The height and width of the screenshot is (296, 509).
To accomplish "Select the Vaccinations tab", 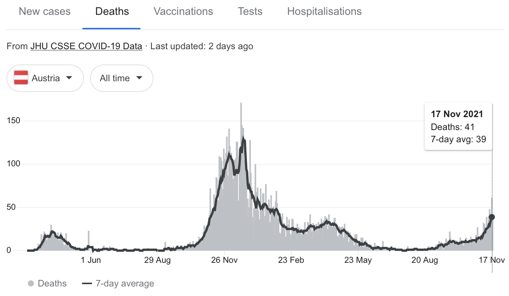I will pos(183,11).
